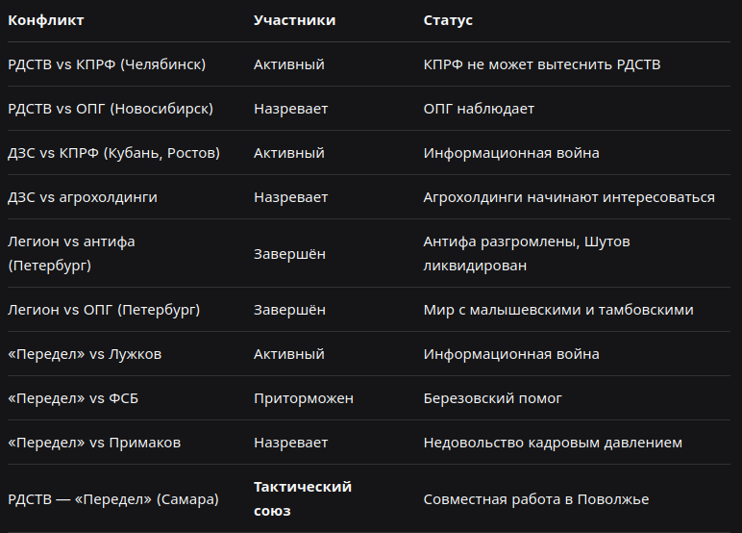Select the РДСТВ vs ОПГ (Новосибирск) cell

[111, 109]
